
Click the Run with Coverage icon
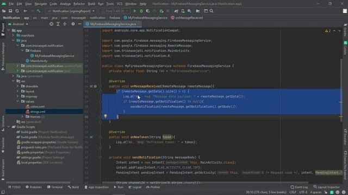pos(148,11)
